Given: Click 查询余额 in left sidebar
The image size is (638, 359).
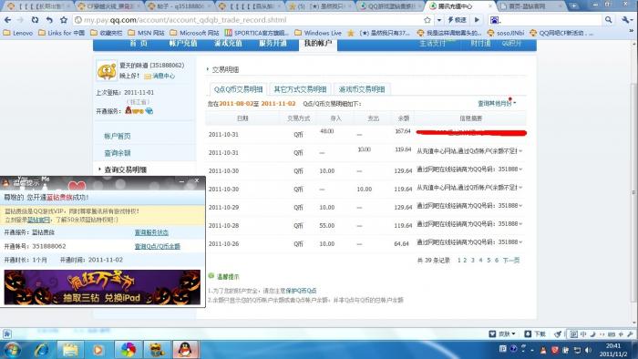Looking at the screenshot, I should pos(118,153).
